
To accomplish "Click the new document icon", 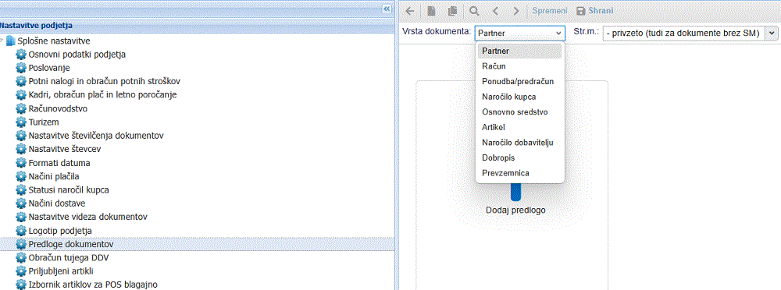I will coord(431,10).
